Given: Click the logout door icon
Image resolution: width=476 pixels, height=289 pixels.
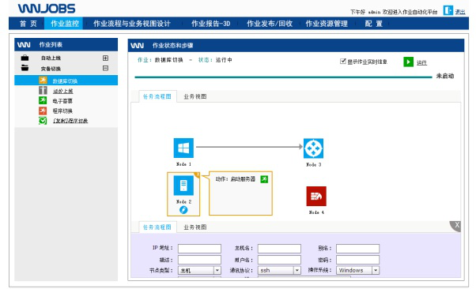Looking at the screenshot, I should coord(448,10).
